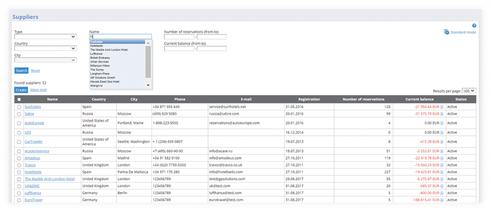Click the Mass mail link

pos(38,90)
